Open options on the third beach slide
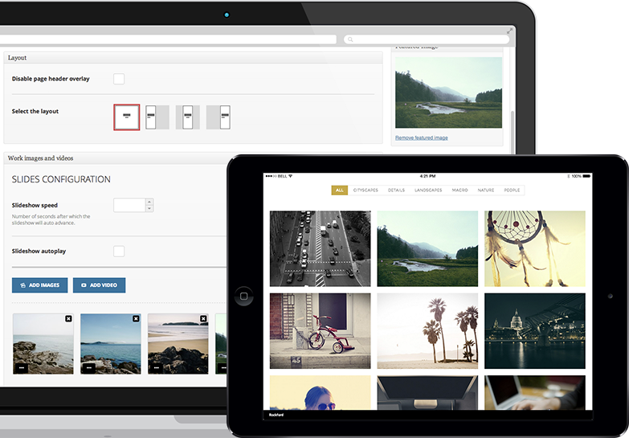 [x=157, y=368]
